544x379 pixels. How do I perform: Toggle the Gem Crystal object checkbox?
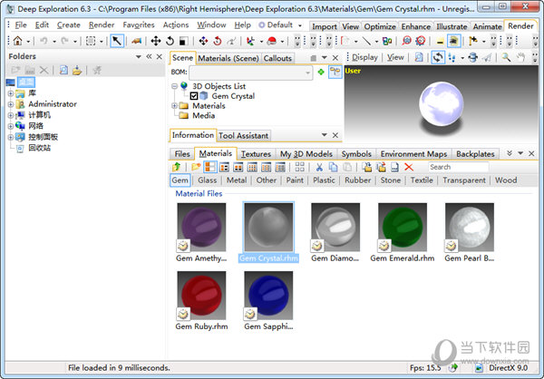pos(194,96)
